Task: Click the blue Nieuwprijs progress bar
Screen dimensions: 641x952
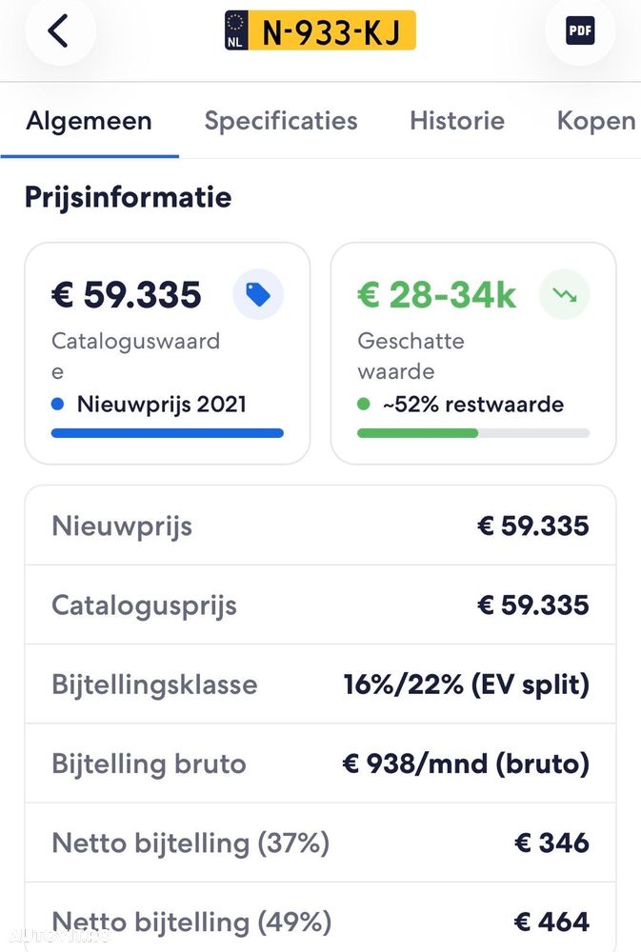Action: coord(168,433)
